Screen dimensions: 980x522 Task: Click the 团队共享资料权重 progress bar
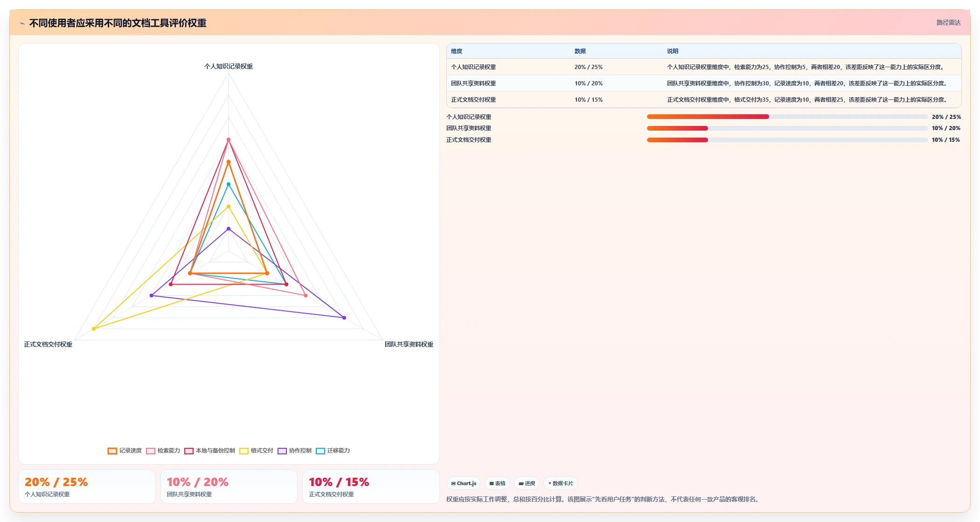787,128
